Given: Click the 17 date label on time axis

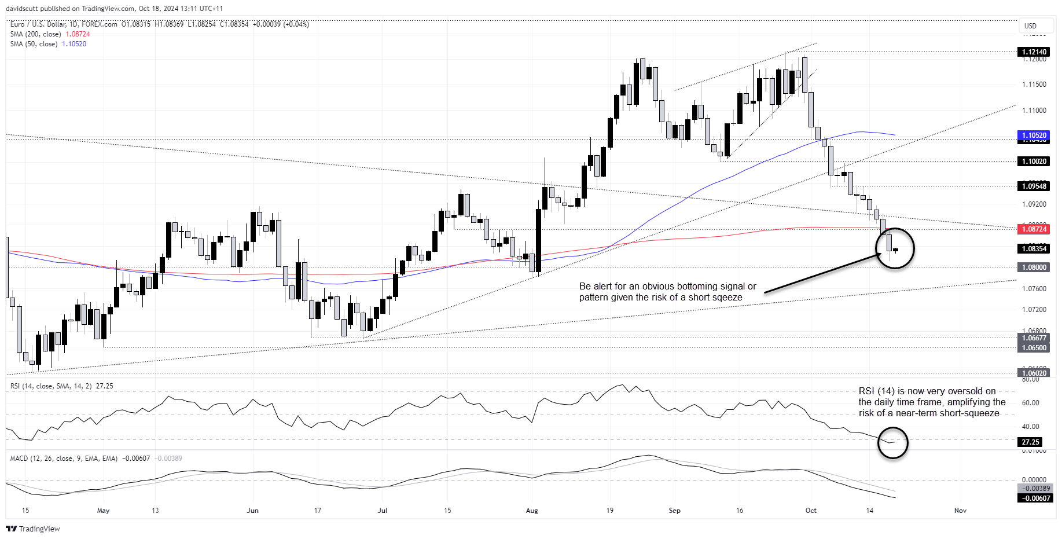Looking at the screenshot, I should [318, 511].
